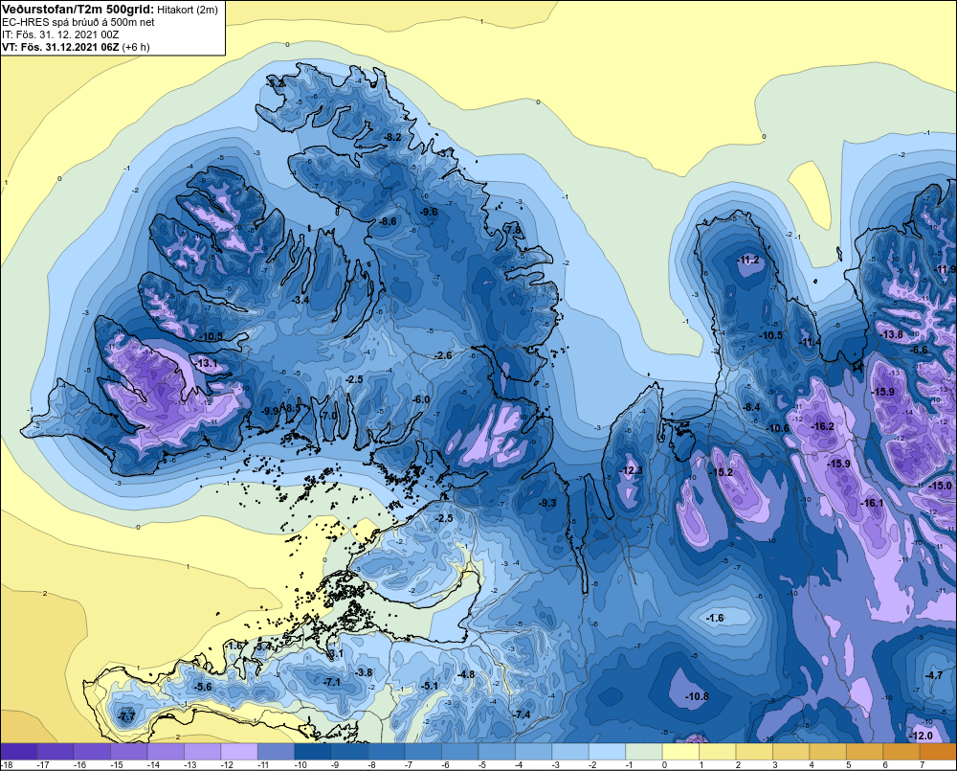The height and width of the screenshot is (771, 957).
Task: Click the -9.9 temperature value
Action: tap(271, 411)
